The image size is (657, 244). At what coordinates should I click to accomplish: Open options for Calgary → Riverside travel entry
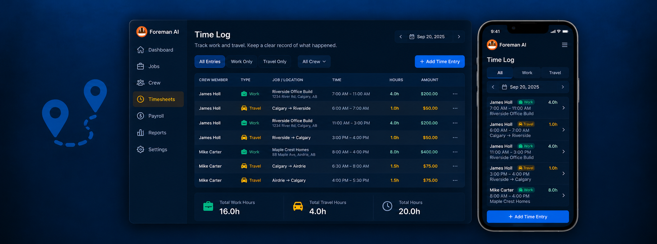coord(455,108)
